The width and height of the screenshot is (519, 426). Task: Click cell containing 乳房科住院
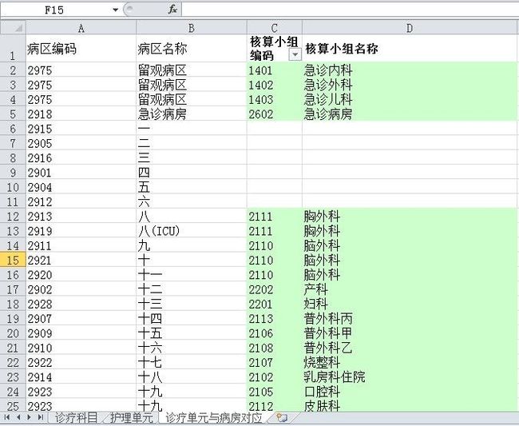[x=410, y=377]
